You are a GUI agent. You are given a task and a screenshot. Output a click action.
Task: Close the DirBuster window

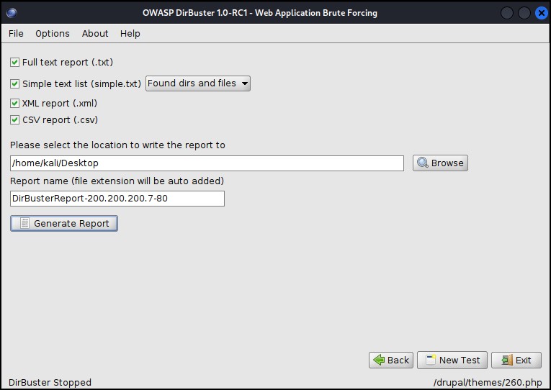coord(539,12)
